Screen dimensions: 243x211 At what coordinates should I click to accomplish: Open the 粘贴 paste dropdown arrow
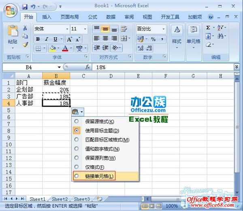13,48
